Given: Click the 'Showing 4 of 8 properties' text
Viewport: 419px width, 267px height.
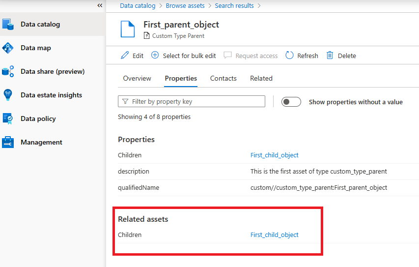Looking at the screenshot, I should pos(154,117).
